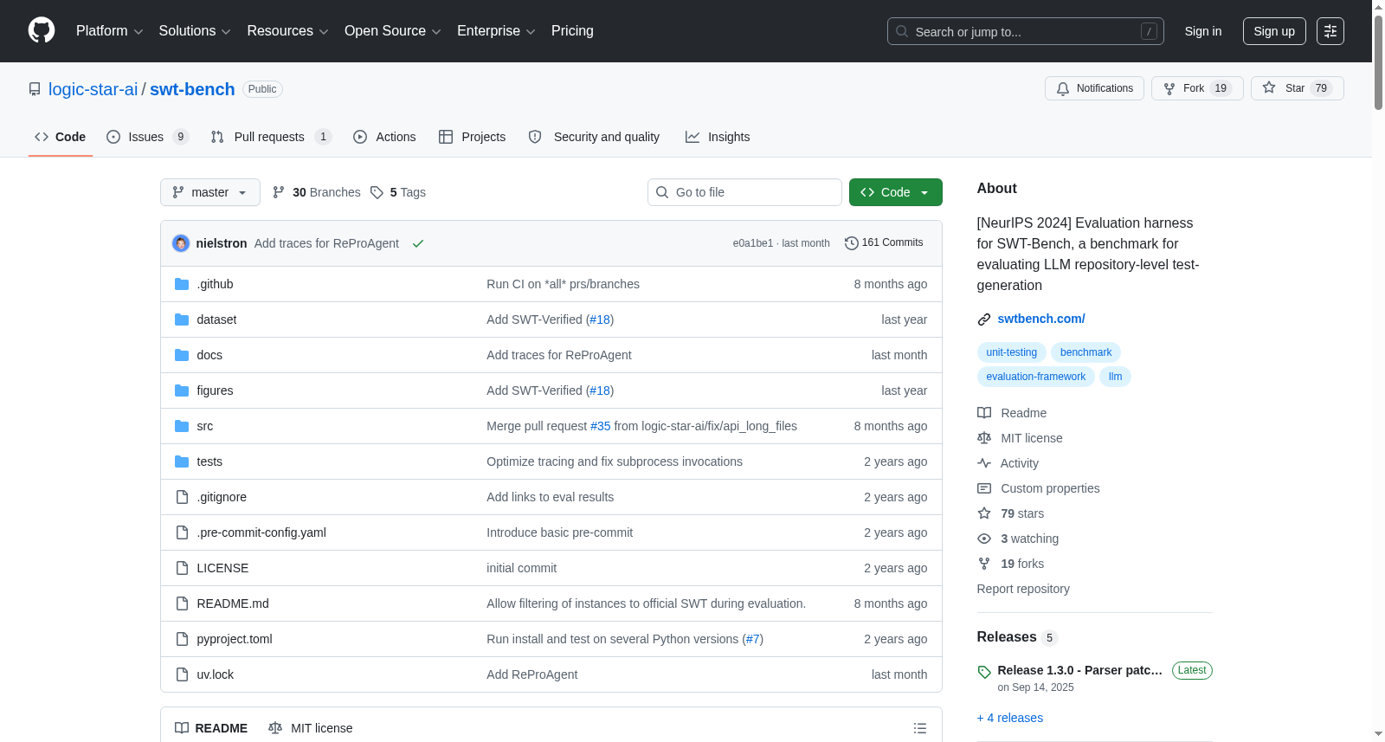Select the README tab below file list

(211, 728)
